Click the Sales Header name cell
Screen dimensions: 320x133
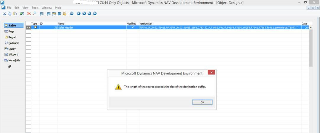(x=92, y=27)
